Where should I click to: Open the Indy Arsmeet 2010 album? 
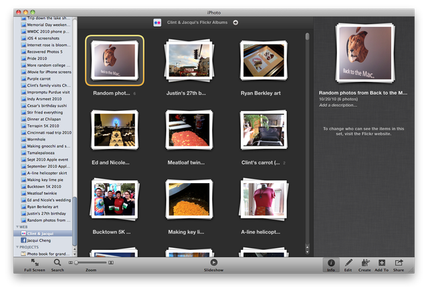43,99
